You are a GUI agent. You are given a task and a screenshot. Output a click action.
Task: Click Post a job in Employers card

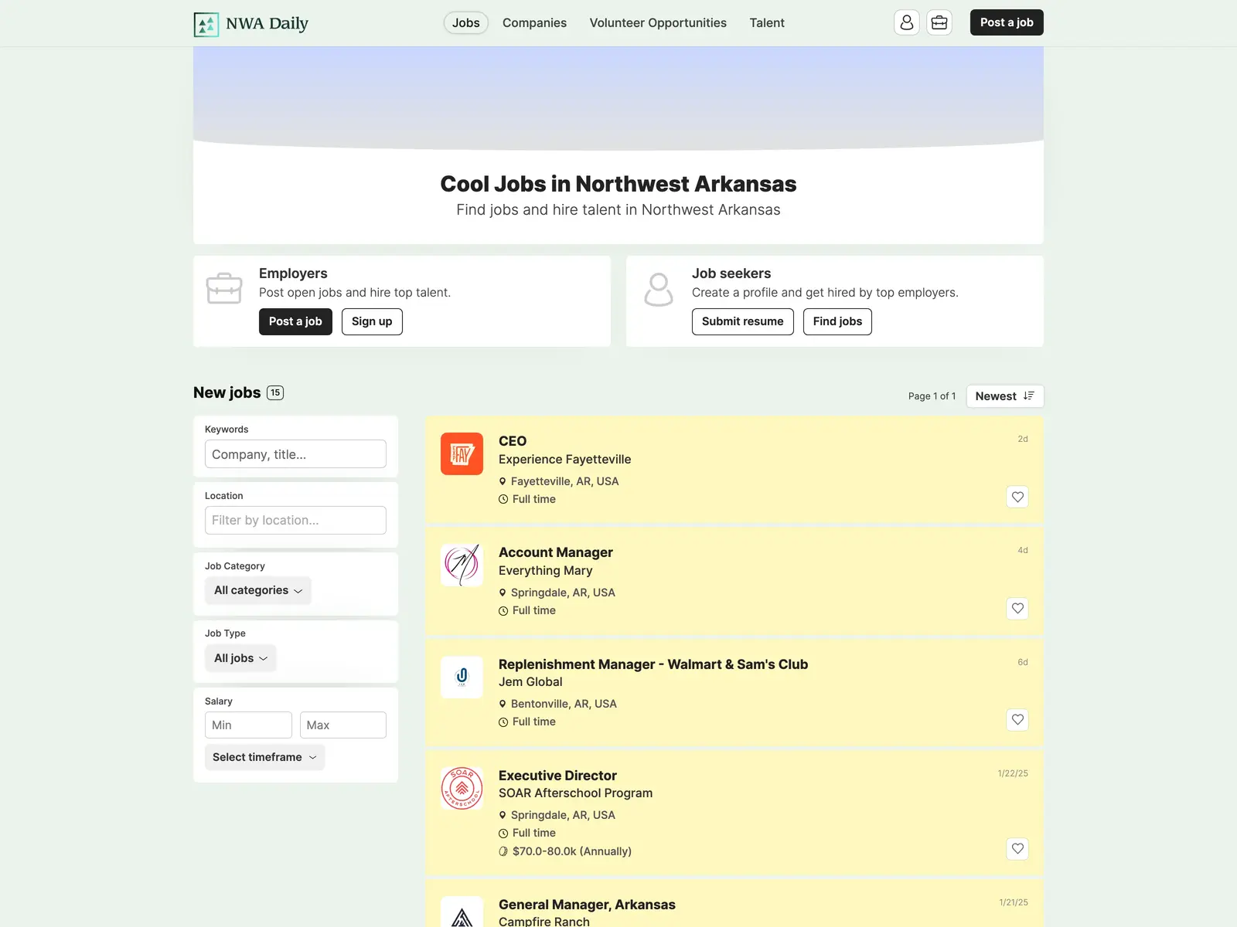coord(295,321)
